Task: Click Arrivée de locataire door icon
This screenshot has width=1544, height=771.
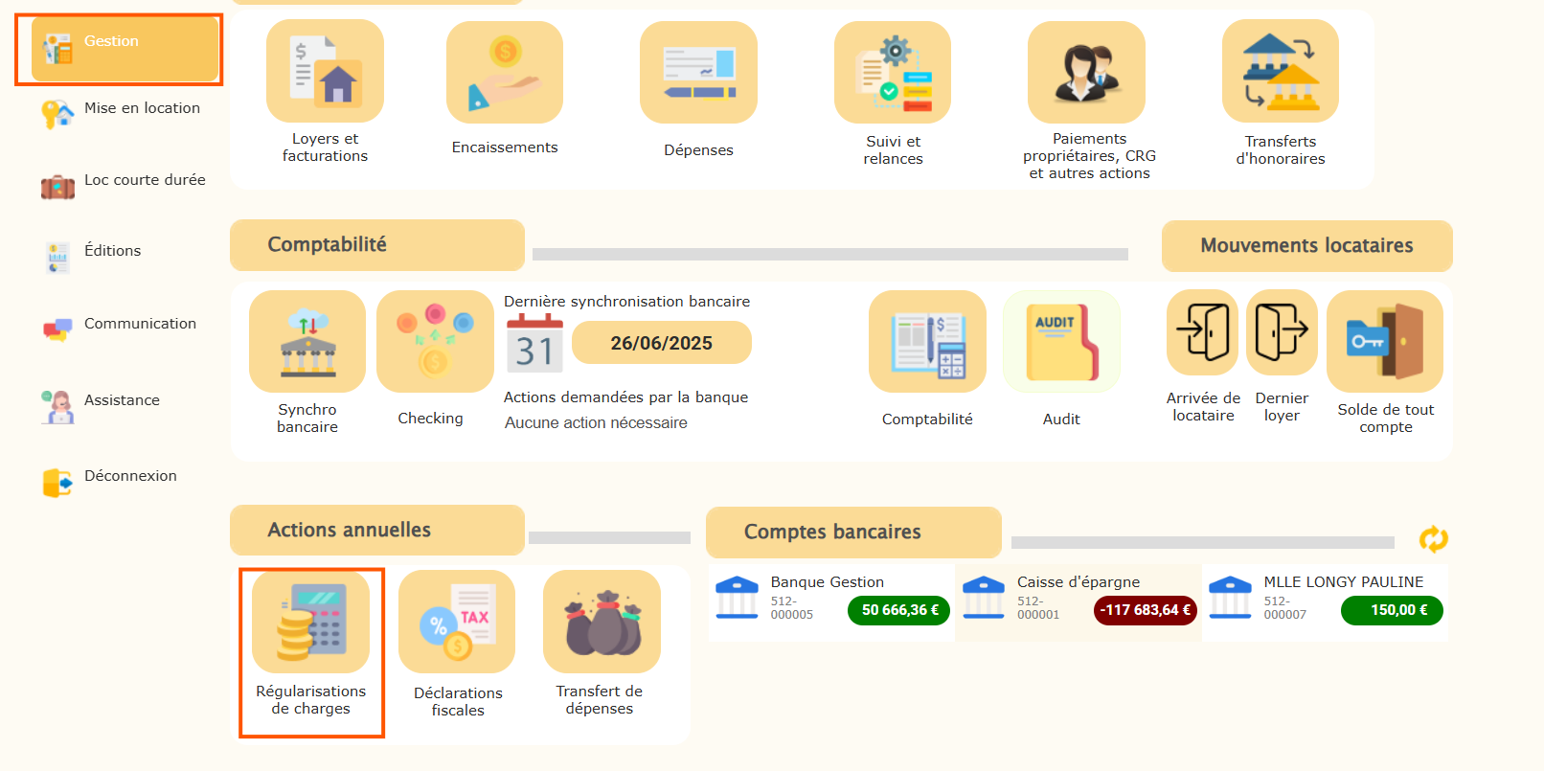Action: (x=1202, y=332)
